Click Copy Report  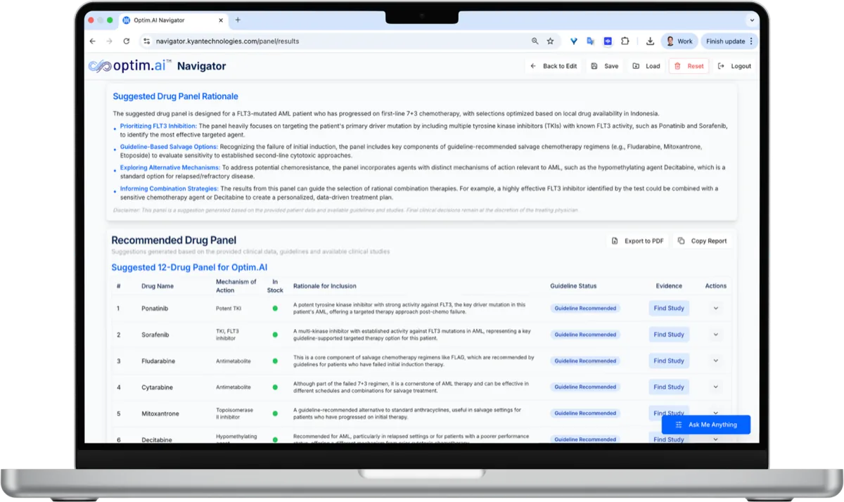(702, 241)
